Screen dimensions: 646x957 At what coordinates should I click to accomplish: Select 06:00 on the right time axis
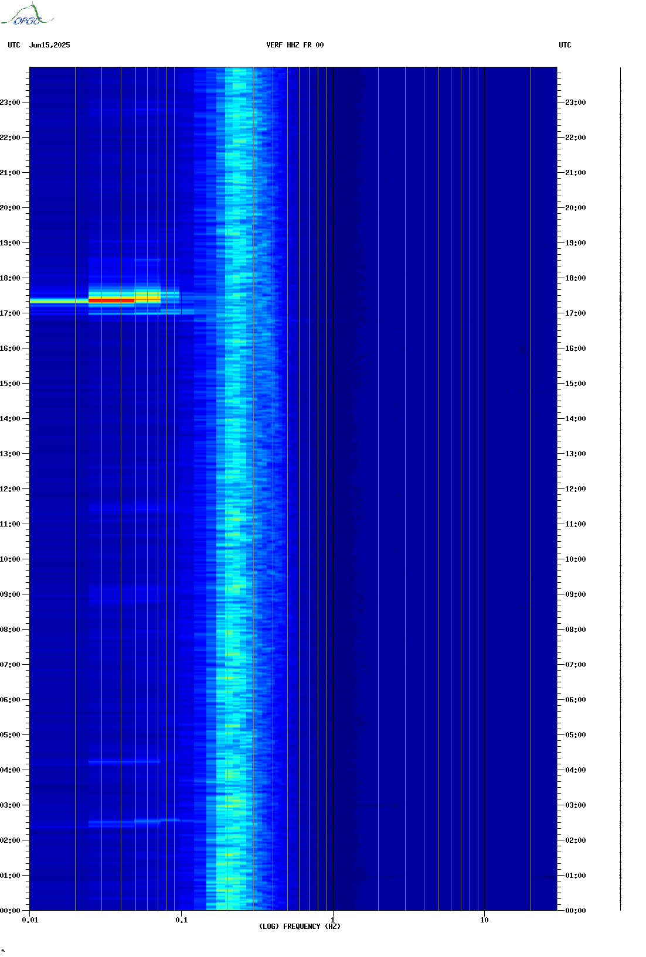pos(576,700)
